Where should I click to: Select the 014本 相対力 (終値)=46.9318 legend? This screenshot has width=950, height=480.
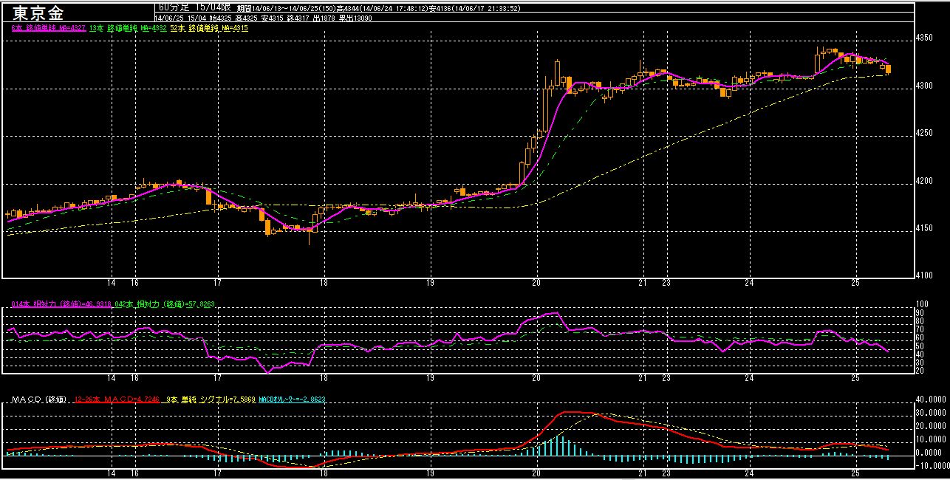(x=61, y=304)
